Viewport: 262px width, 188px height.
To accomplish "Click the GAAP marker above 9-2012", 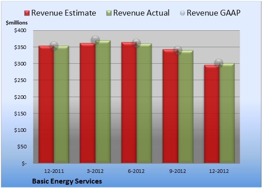I will click(178, 50).
